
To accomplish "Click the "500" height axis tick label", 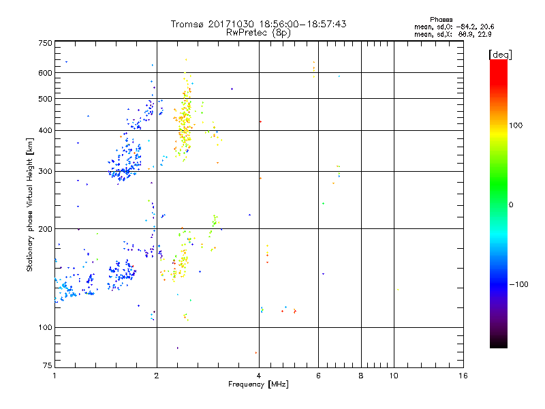I will [46, 99].
